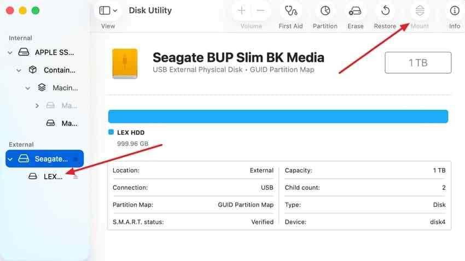This screenshot has width=465, height=261.
Task: Click the Device disk4 value
Action: pyautogui.click(x=438, y=222)
